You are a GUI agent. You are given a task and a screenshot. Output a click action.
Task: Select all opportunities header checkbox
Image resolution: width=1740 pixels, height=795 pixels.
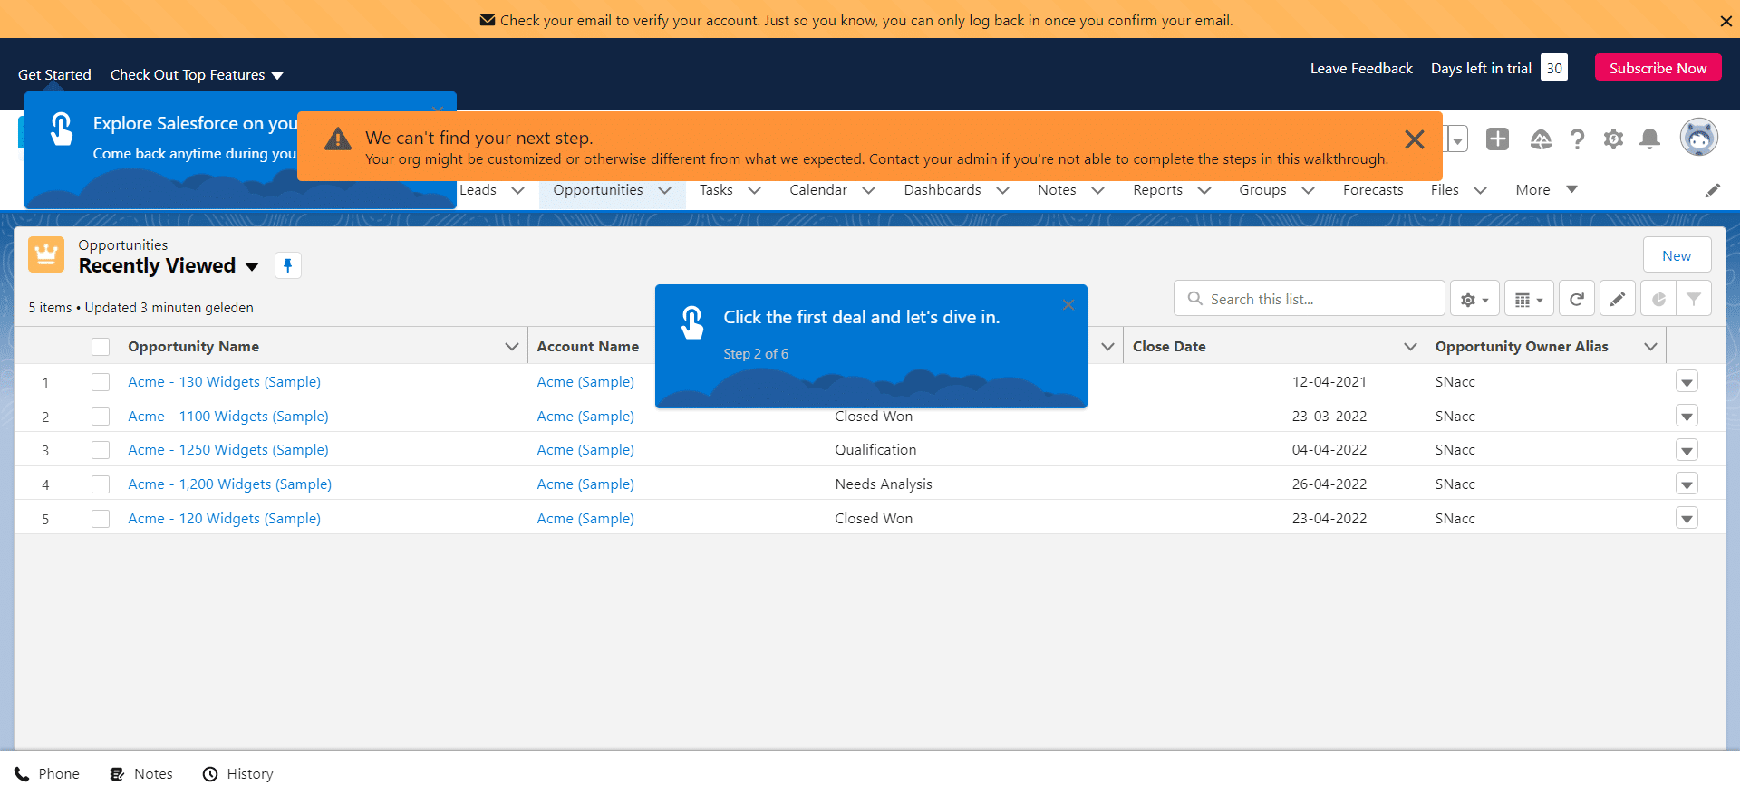pyautogui.click(x=101, y=347)
